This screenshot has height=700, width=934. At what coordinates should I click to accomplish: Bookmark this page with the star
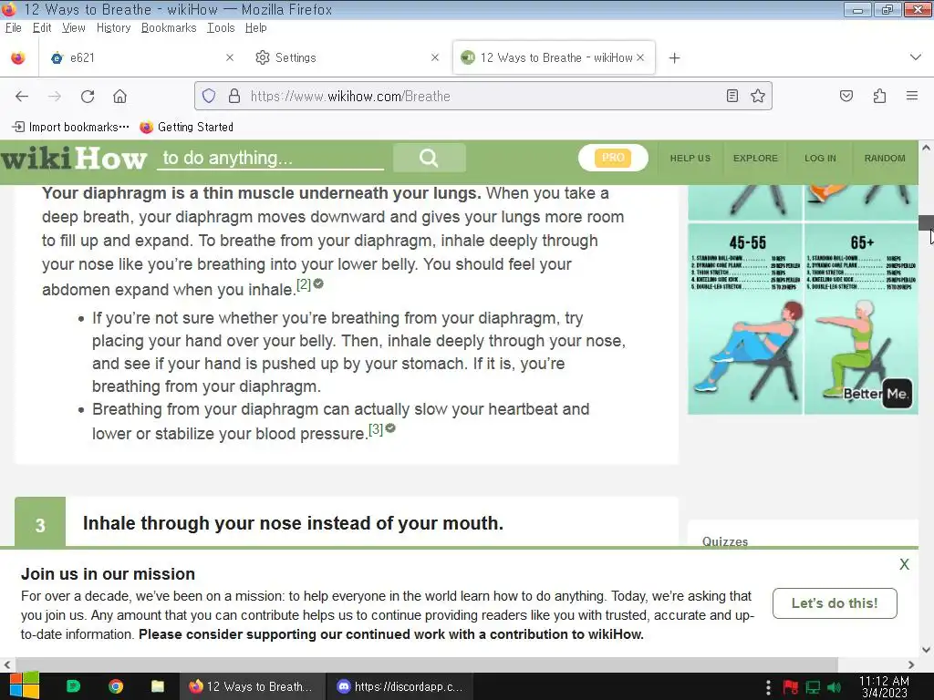(x=758, y=96)
